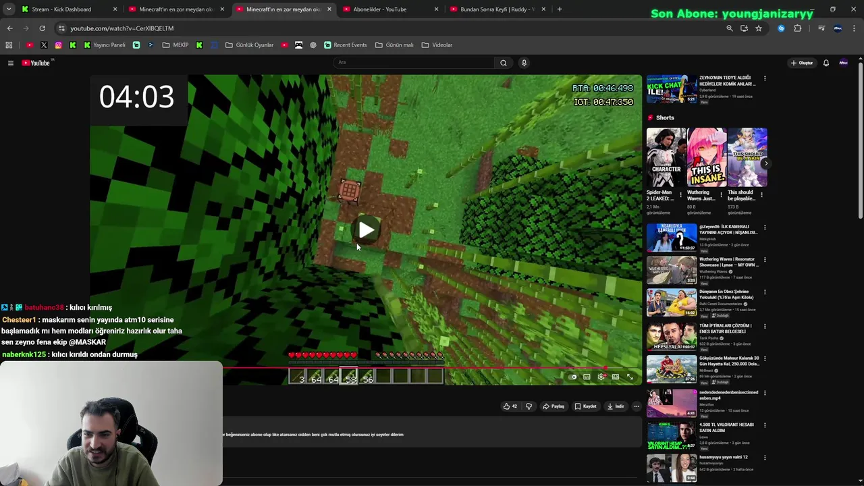Open YouTube notifications bell
Screen dimensions: 864x486
tap(826, 63)
